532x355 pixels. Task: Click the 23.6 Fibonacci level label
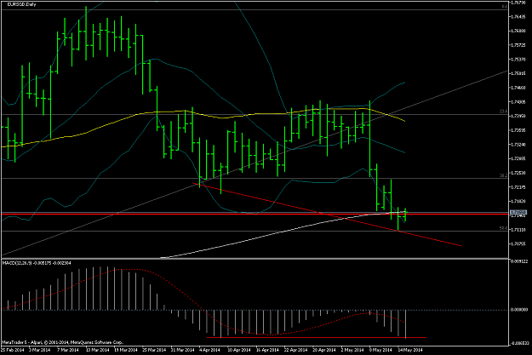(504, 111)
